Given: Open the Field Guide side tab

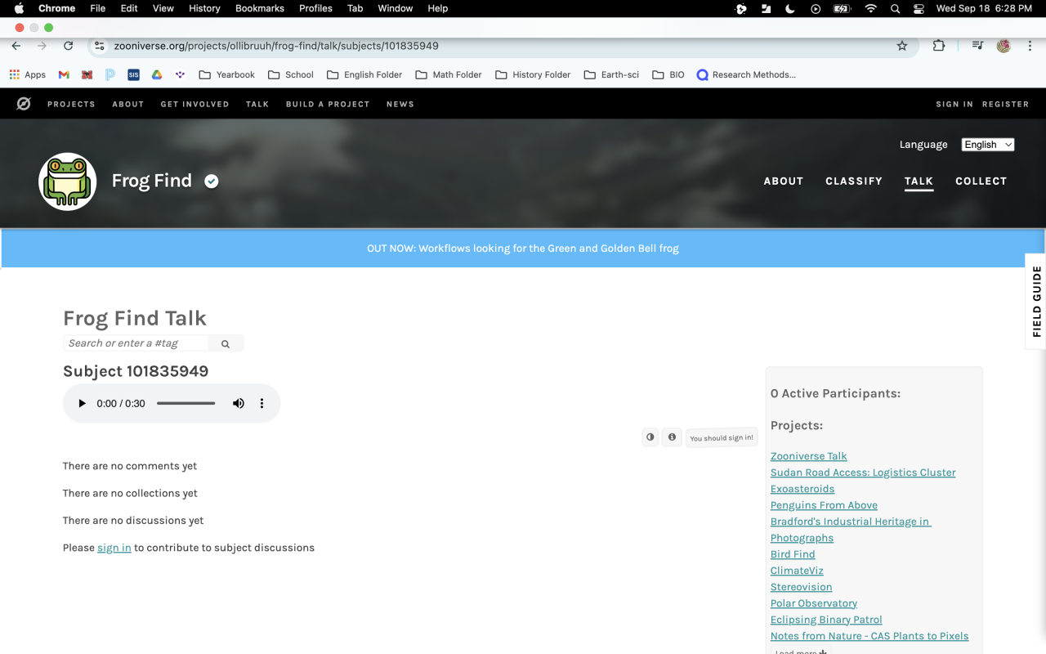Looking at the screenshot, I should point(1036,302).
